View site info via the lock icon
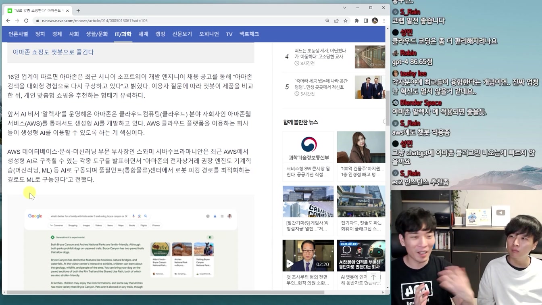The height and width of the screenshot is (305, 542). pos(38,21)
